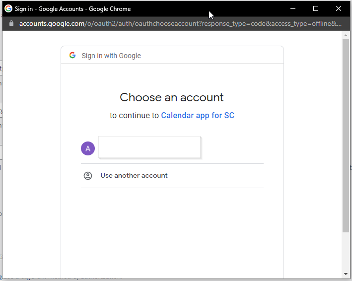Click the Choose an account heading
The width and height of the screenshot is (352, 281).
[x=172, y=97]
